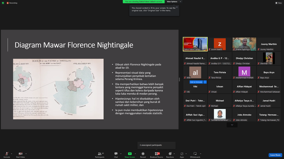Select Muhammad Firdillah's M avatar tile
The image size is (284, 159).
[245, 72]
